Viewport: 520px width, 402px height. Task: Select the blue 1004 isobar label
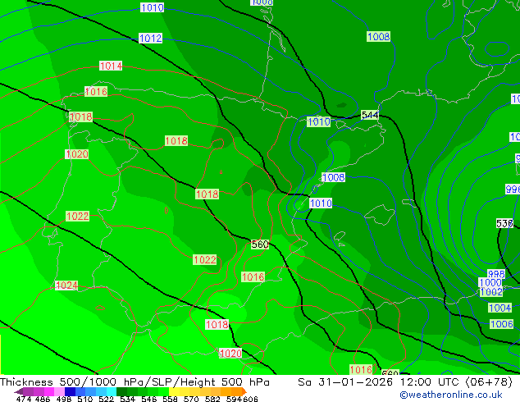(x=499, y=308)
